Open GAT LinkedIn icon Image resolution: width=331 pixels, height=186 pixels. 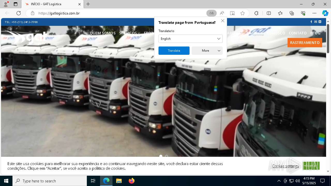(x=320, y=22)
